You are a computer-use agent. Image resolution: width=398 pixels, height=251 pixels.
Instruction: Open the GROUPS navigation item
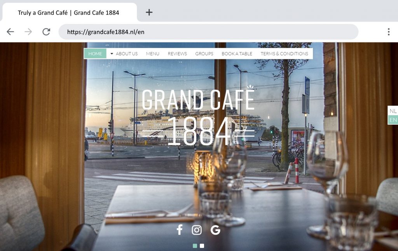(x=204, y=53)
